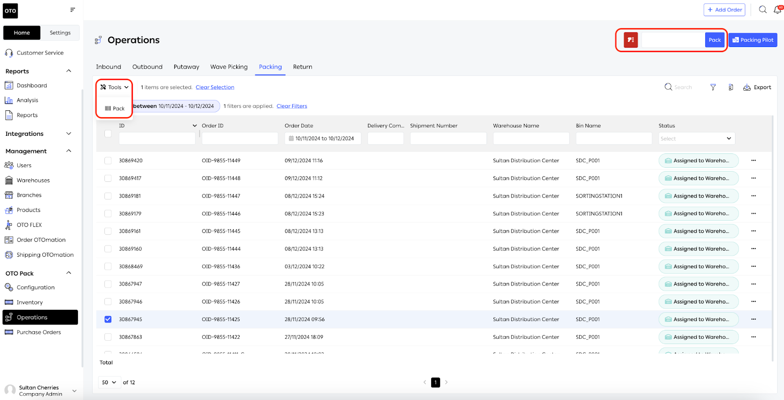Click the filter funnel icon
Image resolution: width=784 pixels, height=400 pixels.
713,87
